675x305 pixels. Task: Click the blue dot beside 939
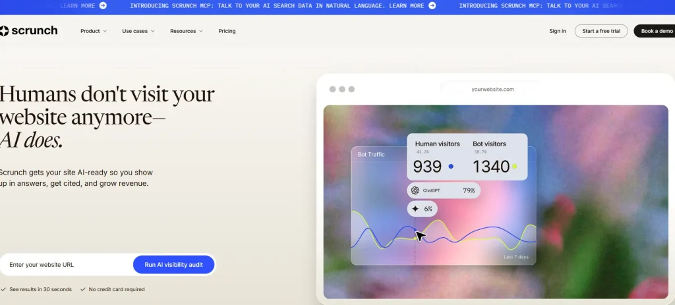point(451,166)
